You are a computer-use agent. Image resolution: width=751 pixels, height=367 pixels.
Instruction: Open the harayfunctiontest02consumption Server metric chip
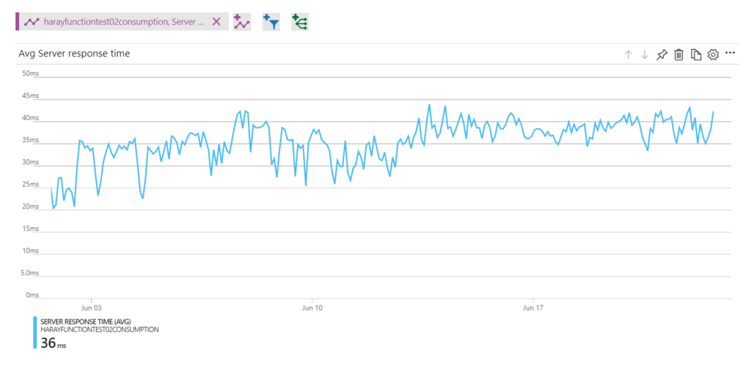[x=122, y=21]
